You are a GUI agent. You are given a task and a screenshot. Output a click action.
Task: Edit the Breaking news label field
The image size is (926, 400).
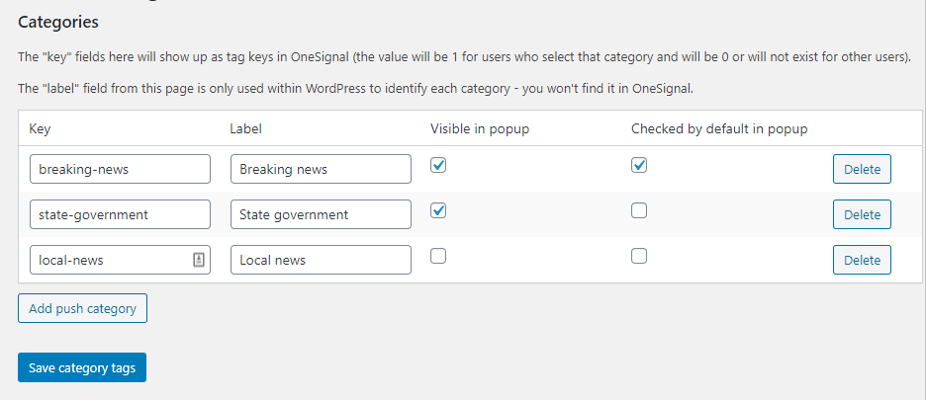(x=322, y=169)
